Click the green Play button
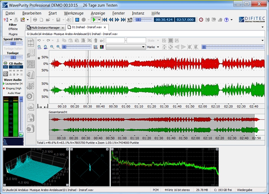Screen dimensions: 269x194 (x=95, y=19)
